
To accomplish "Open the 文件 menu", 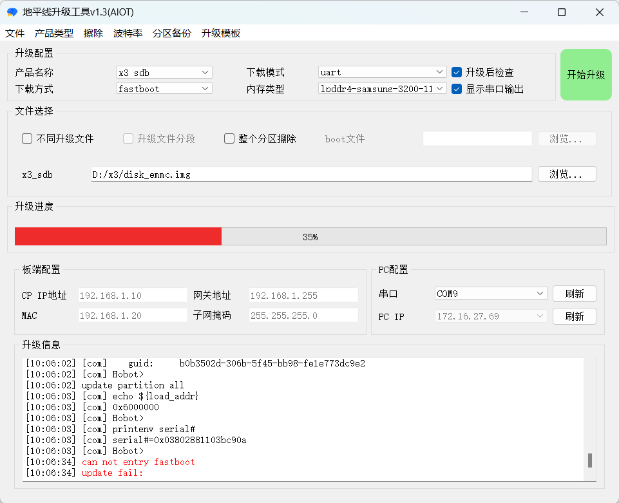I will click(15, 33).
